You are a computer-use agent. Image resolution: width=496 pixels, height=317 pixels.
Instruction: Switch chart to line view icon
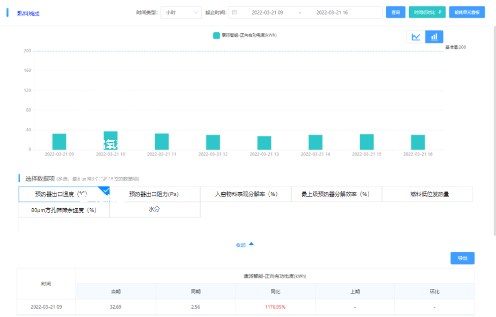(416, 36)
